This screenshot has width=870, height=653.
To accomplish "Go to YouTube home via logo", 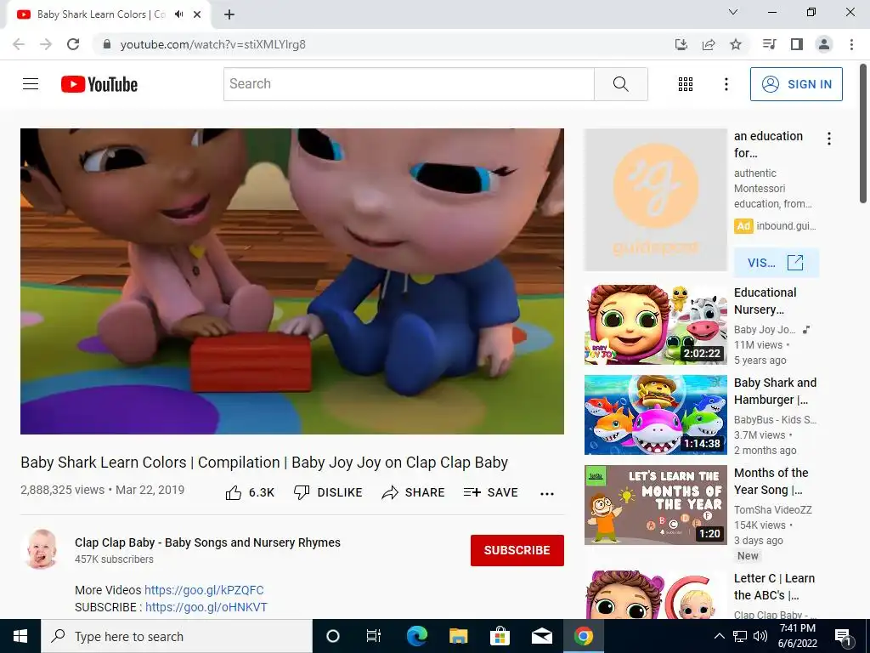I will [x=99, y=84].
